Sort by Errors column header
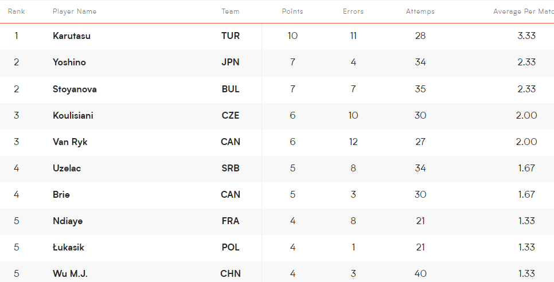 coord(353,11)
